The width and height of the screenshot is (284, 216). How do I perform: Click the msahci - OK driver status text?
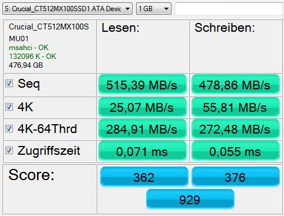29,48
